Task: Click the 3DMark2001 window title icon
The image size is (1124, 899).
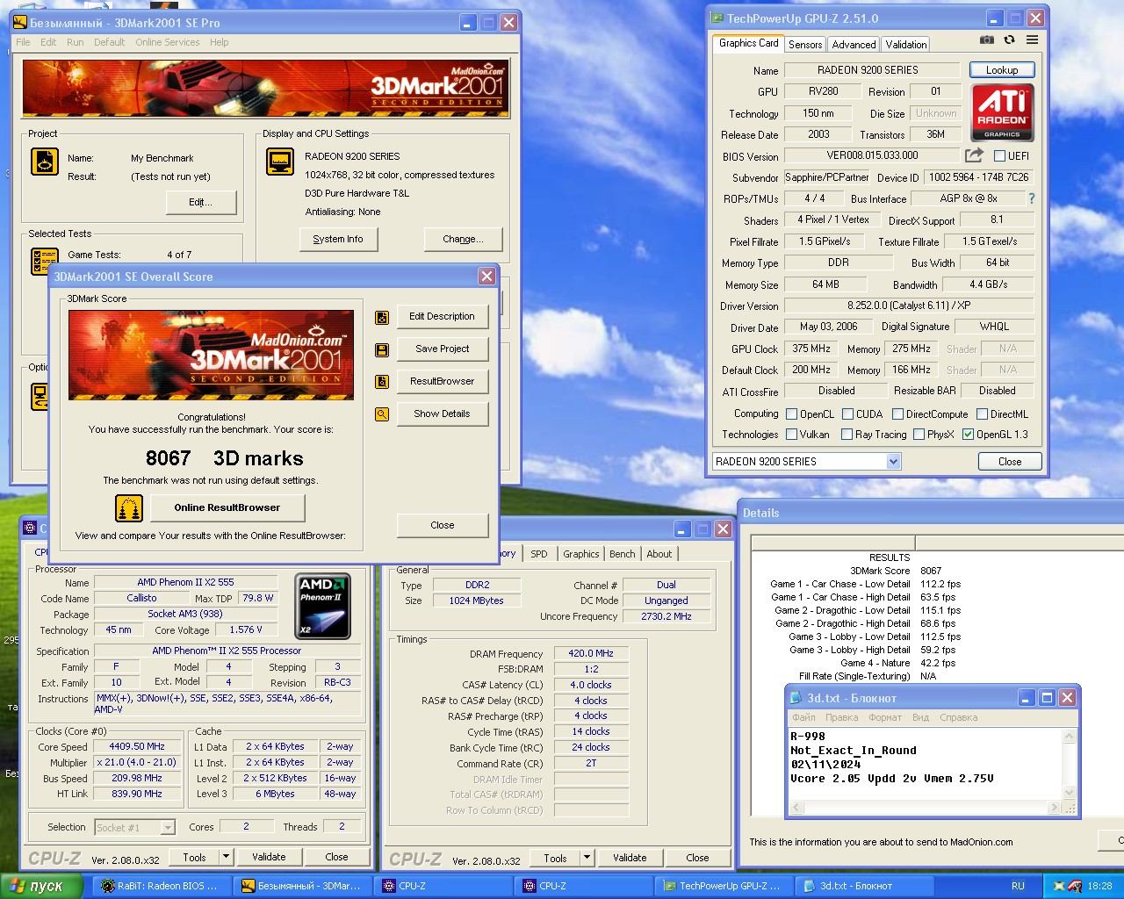Action: [x=20, y=22]
